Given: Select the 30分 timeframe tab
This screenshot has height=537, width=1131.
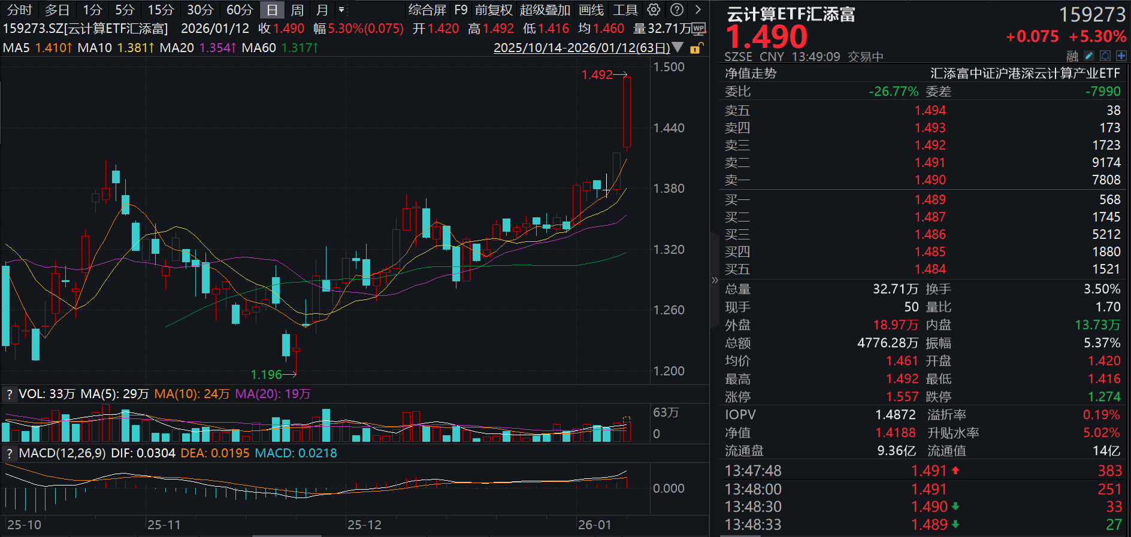Looking at the screenshot, I should (x=199, y=10).
